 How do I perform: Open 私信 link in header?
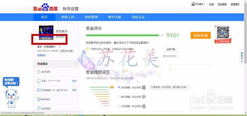click(x=211, y=4)
